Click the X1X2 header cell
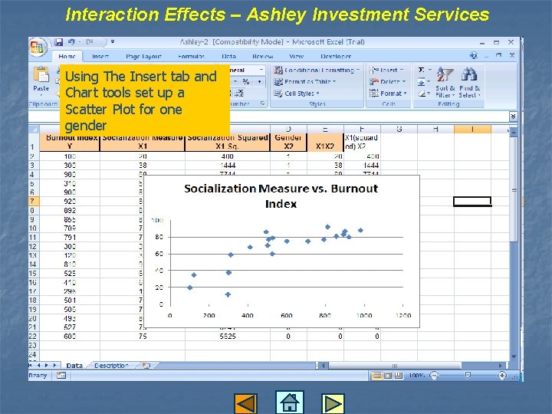The width and height of the screenshot is (552, 414). click(x=325, y=142)
